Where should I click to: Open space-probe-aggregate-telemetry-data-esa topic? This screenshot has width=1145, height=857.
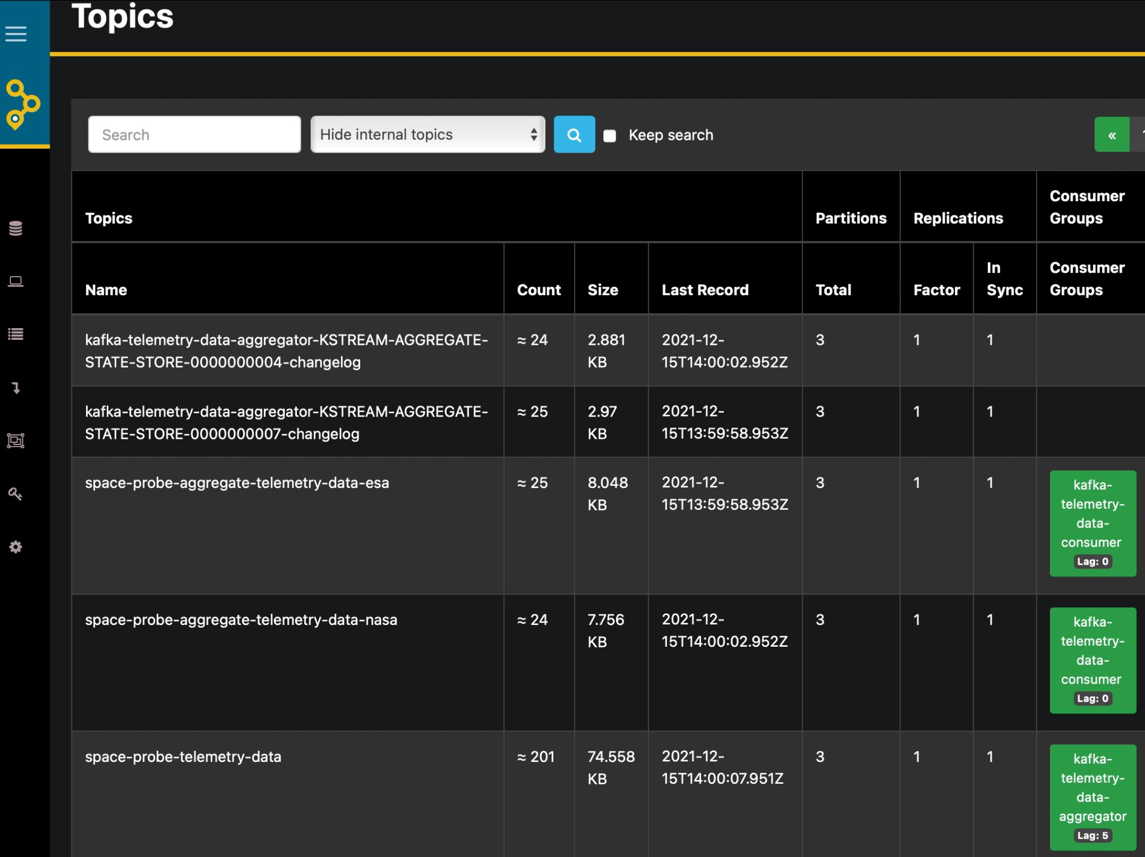pos(237,483)
